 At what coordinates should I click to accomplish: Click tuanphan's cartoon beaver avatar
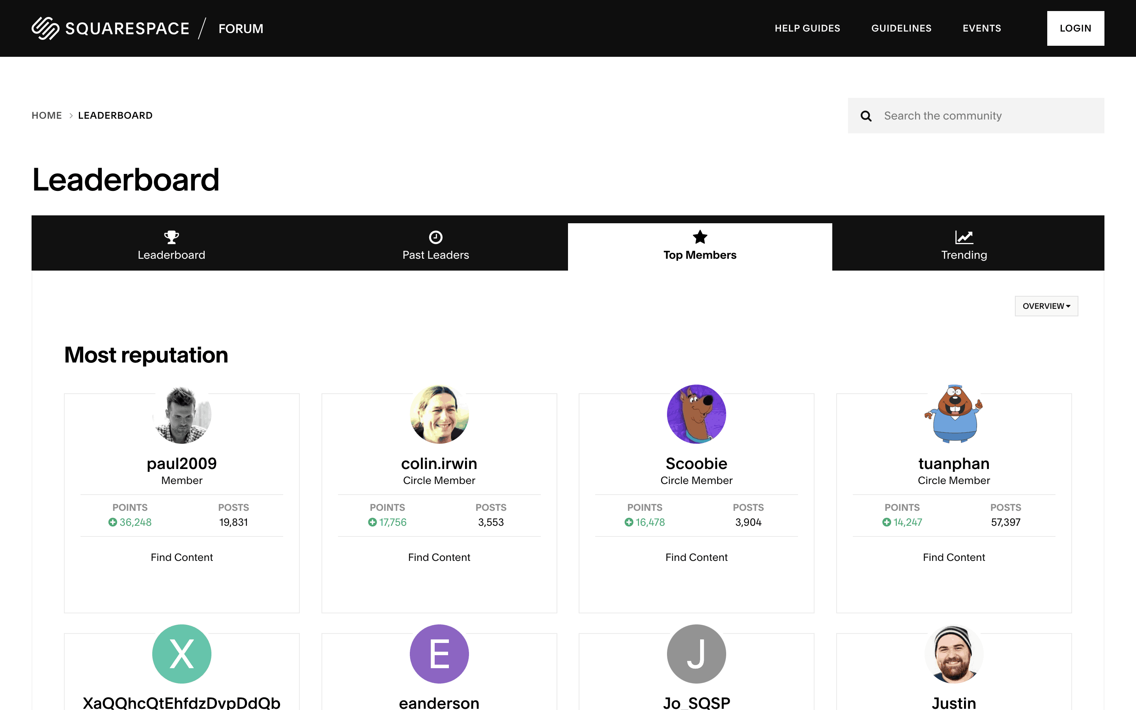tap(953, 414)
